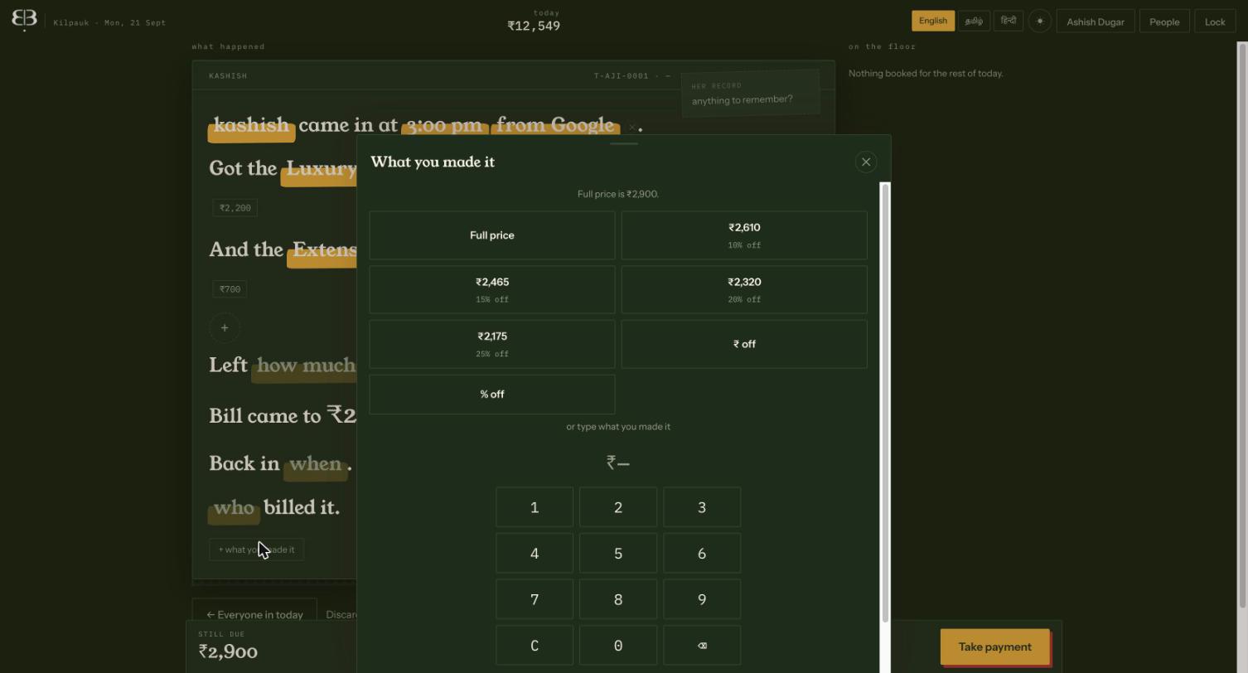Tap keypad digit 6
The image size is (1248, 673).
(702, 554)
